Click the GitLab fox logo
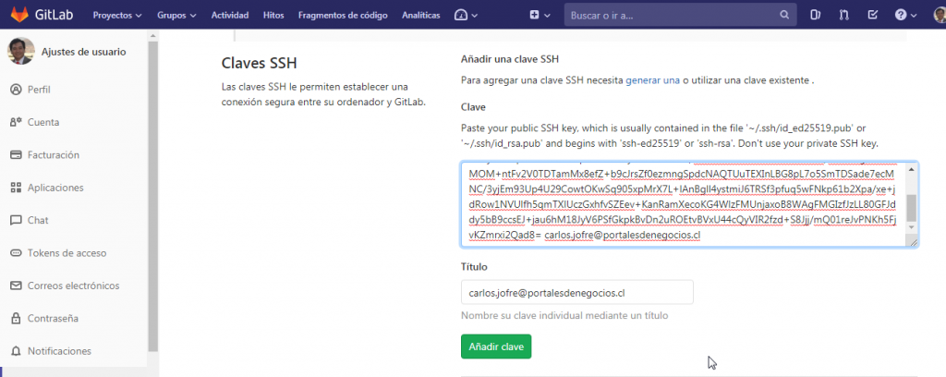 tap(18, 16)
